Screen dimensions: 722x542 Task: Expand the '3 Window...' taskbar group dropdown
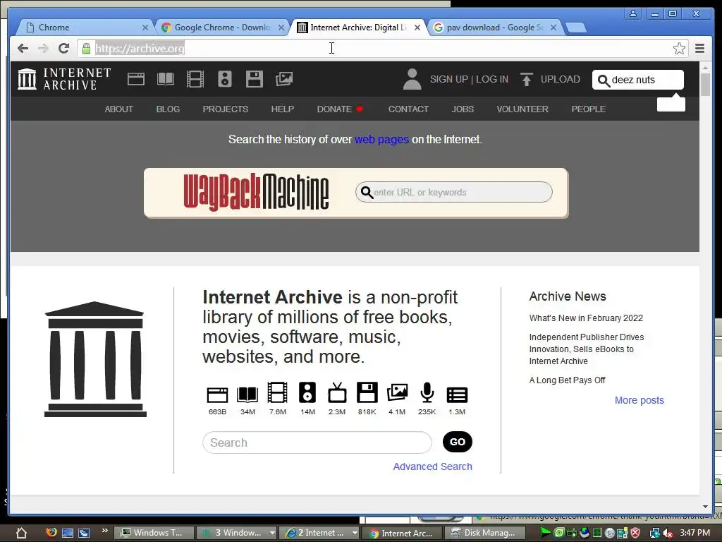click(272, 533)
